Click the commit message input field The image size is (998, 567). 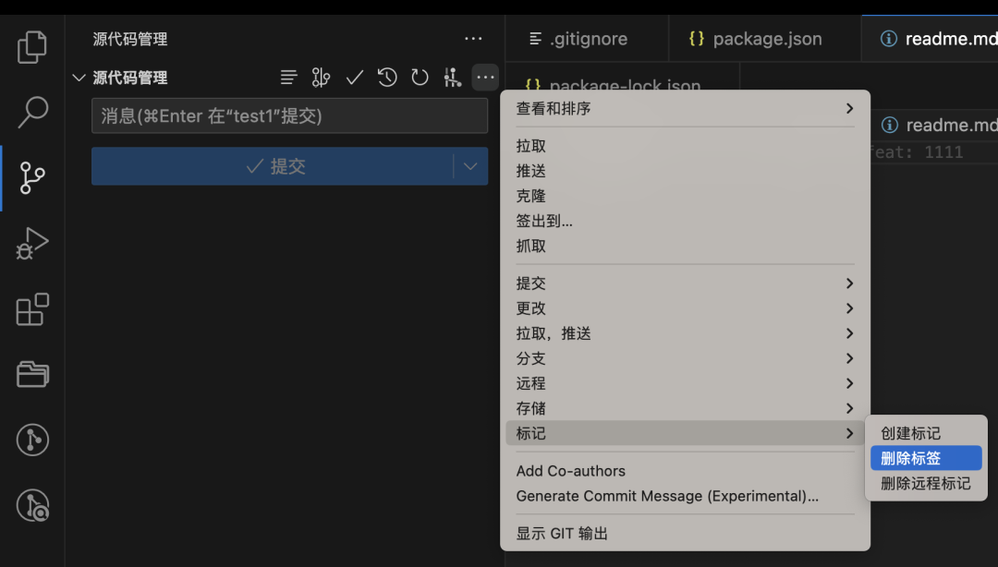click(x=289, y=115)
